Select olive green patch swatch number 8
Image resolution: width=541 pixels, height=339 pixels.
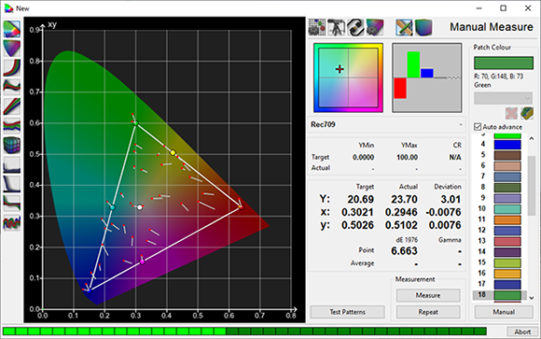point(507,188)
